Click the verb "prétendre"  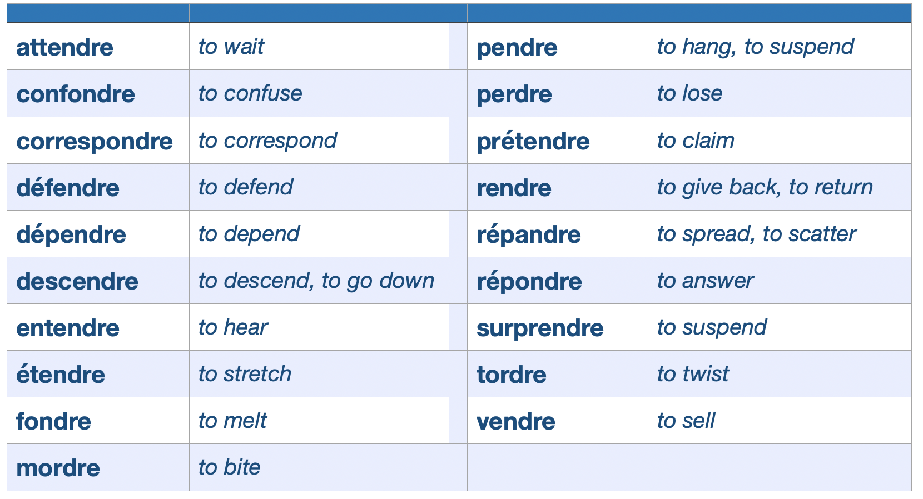coord(533,141)
